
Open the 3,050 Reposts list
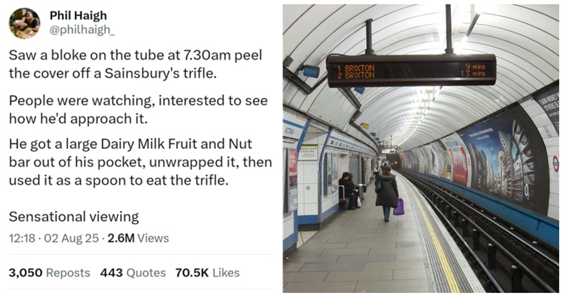49,273
